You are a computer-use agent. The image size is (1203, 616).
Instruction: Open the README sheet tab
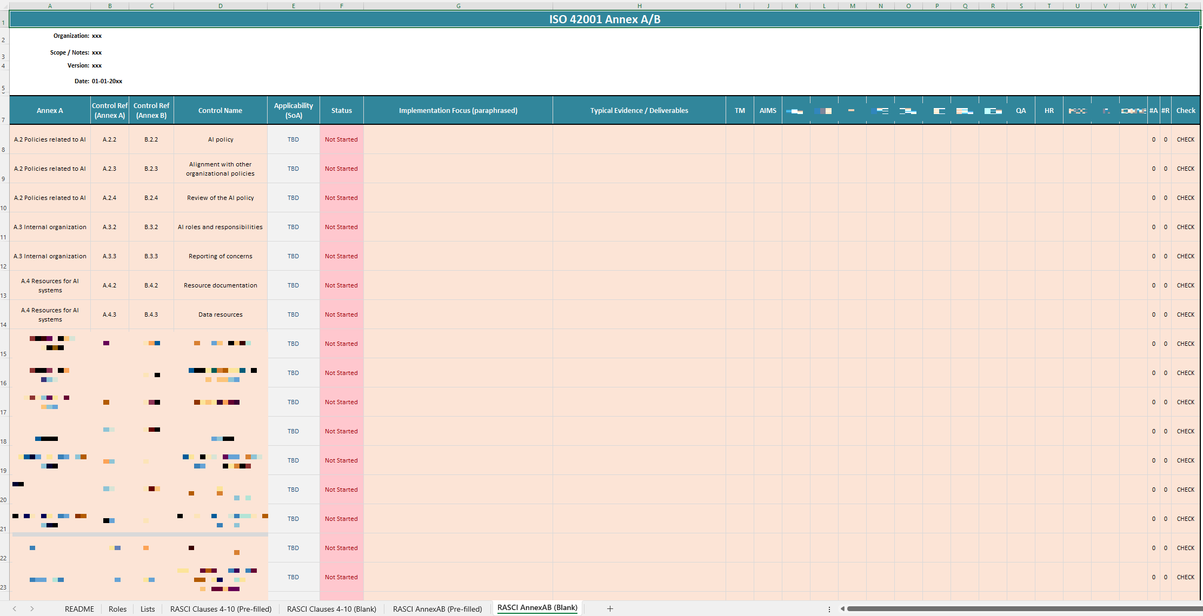[79, 608]
